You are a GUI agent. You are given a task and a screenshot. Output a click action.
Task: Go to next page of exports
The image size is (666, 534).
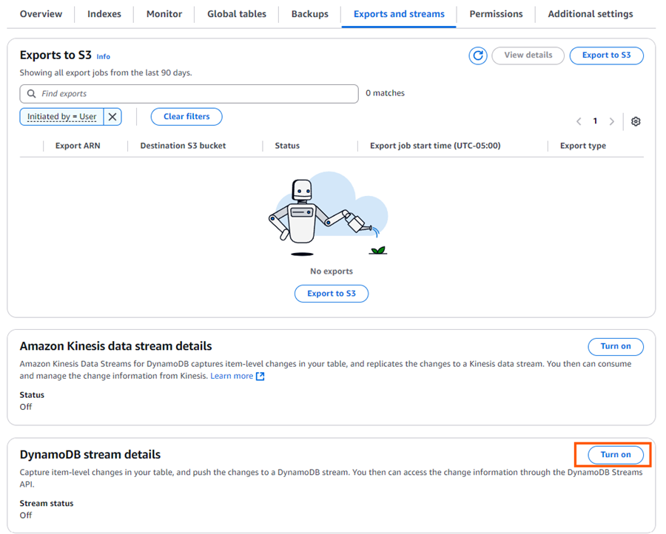[x=612, y=121]
